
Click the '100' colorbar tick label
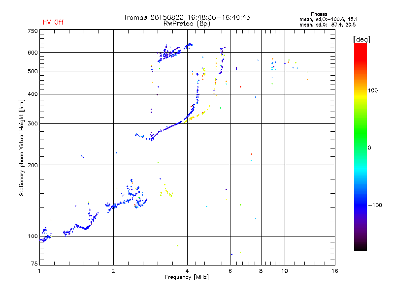coord(373,90)
